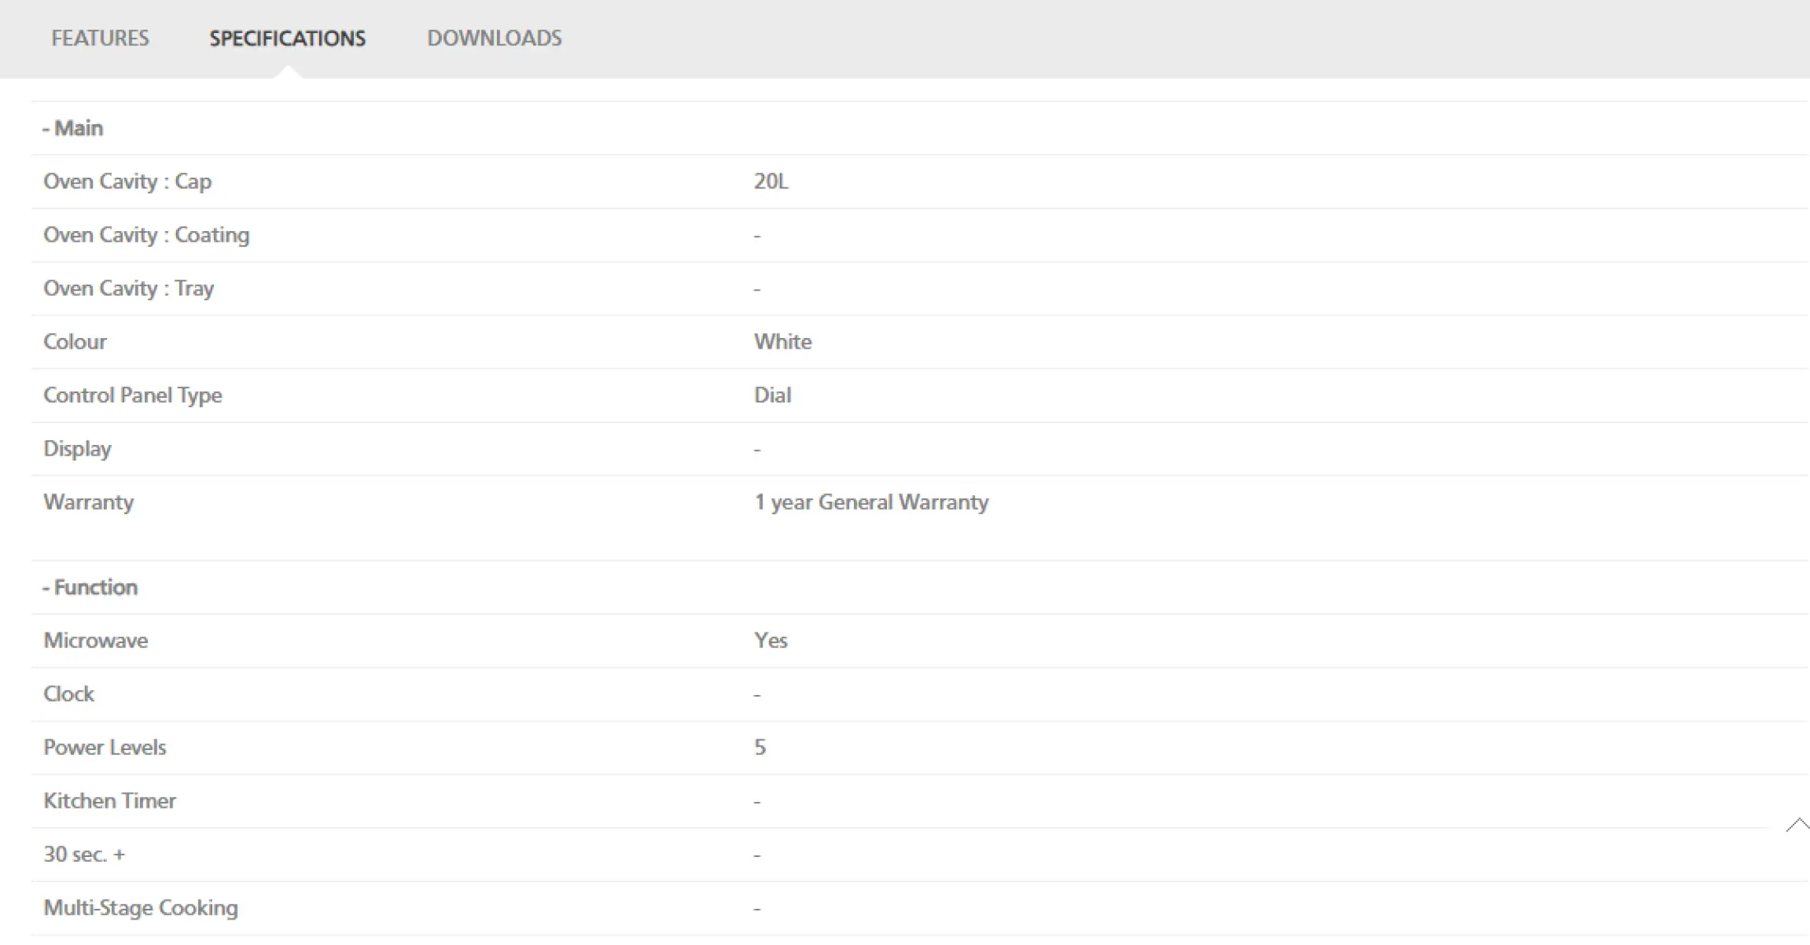
Task: Click the 20L capacity value
Action: [771, 181]
